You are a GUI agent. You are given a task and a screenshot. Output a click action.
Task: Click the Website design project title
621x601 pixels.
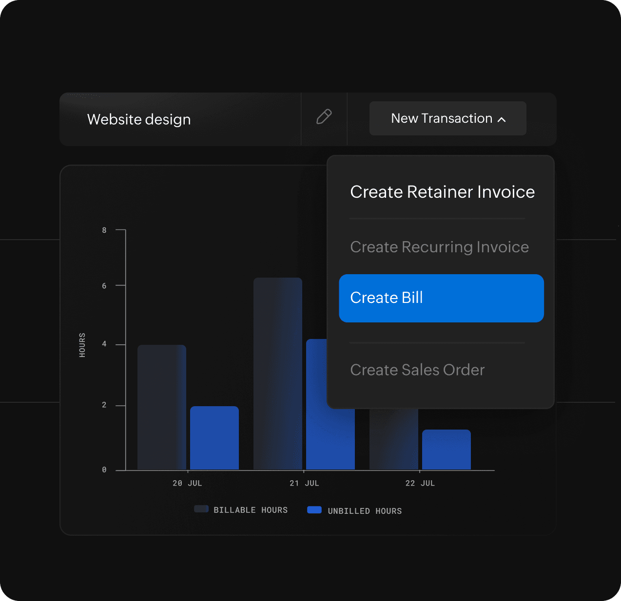(139, 119)
